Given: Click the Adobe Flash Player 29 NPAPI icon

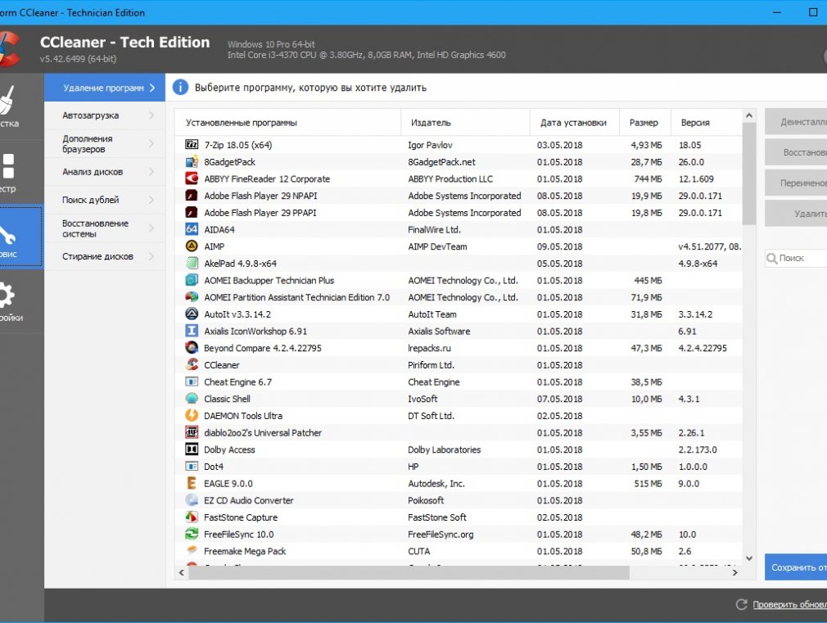Looking at the screenshot, I should click(192, 195).
